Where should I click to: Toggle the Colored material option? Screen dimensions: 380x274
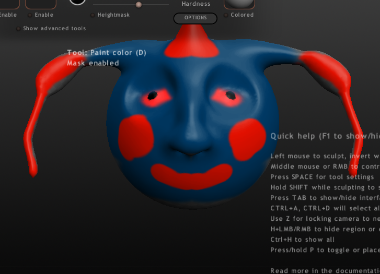pyautogui.click(x=226, y=15)
